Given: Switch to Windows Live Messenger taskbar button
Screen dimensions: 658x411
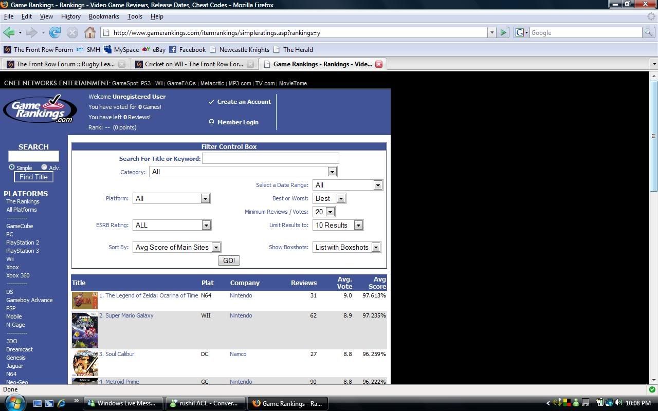Looking at the screenshot, I should pyautogui.click(x=123, y=403).
